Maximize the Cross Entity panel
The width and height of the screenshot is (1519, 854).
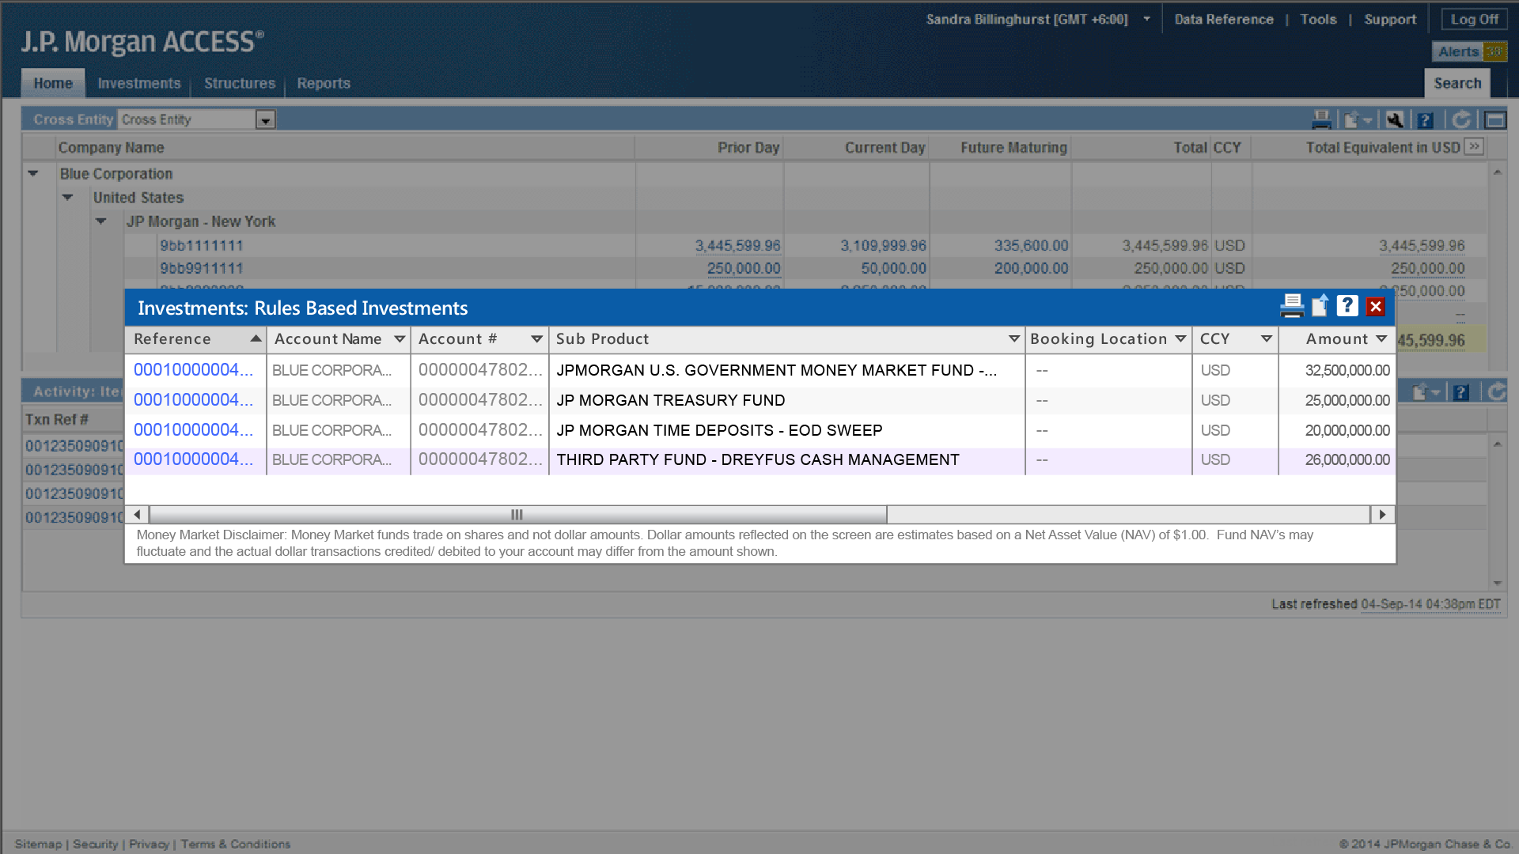point(1494,119)
